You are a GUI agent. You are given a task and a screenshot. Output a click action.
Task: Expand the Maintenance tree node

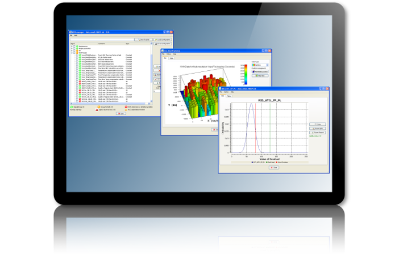[x=72, y=46]
